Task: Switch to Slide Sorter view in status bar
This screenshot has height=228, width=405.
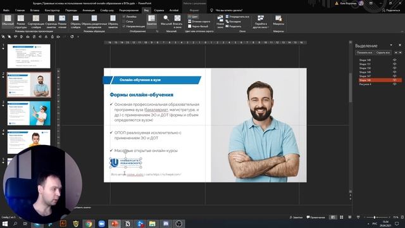Action: (x=342, y=217)
